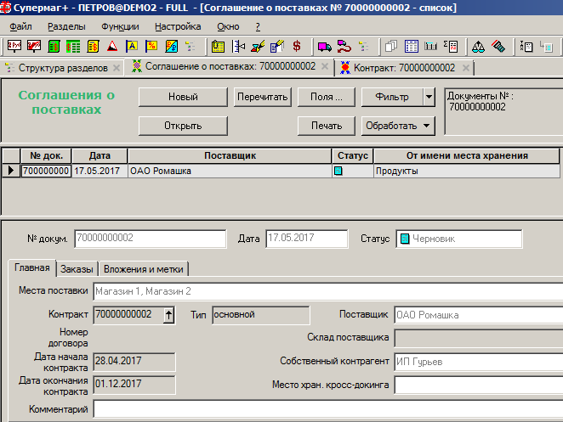
Task: Click the faded linked-document icon at toolbar end
Action: (x=546, y=47)
